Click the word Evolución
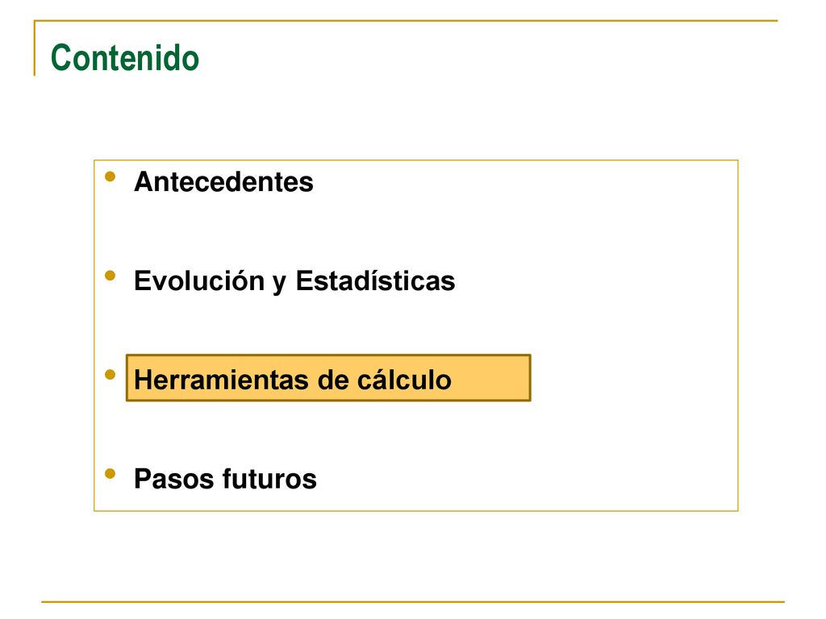Viewport: 826px width, 619px height. [199, 280]
